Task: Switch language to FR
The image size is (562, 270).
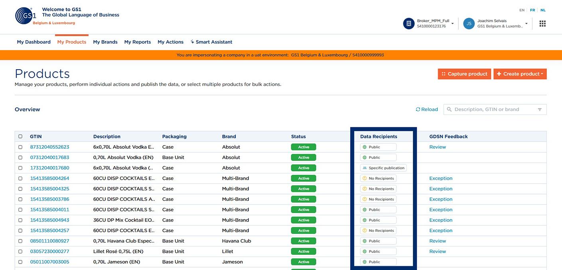Action: pyautogui.click(x=532, y=10)
